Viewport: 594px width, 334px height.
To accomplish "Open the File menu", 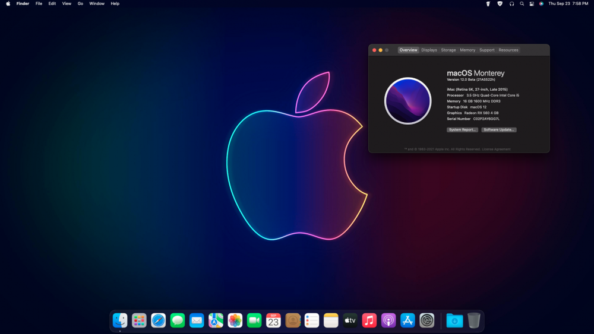I will click(x=39, y=4).
